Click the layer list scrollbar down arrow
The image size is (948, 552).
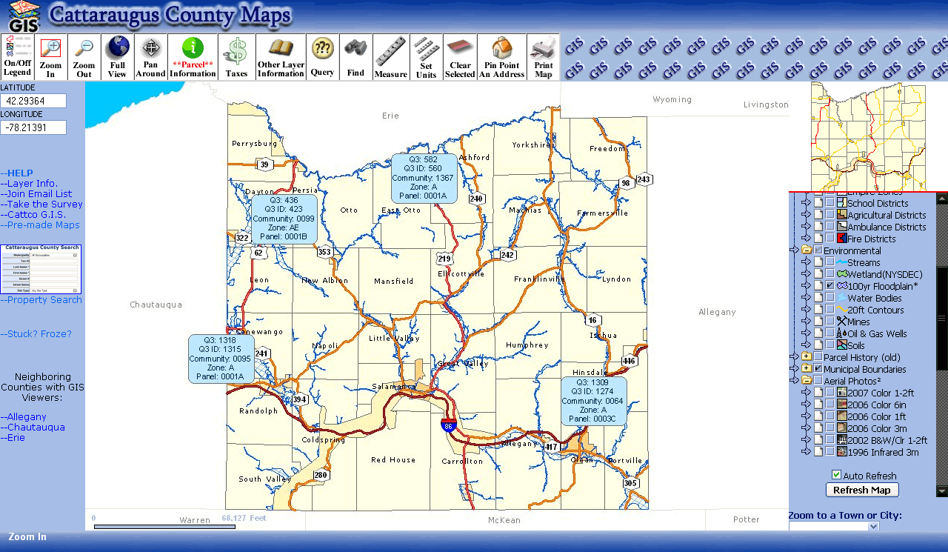click(941, 491)
